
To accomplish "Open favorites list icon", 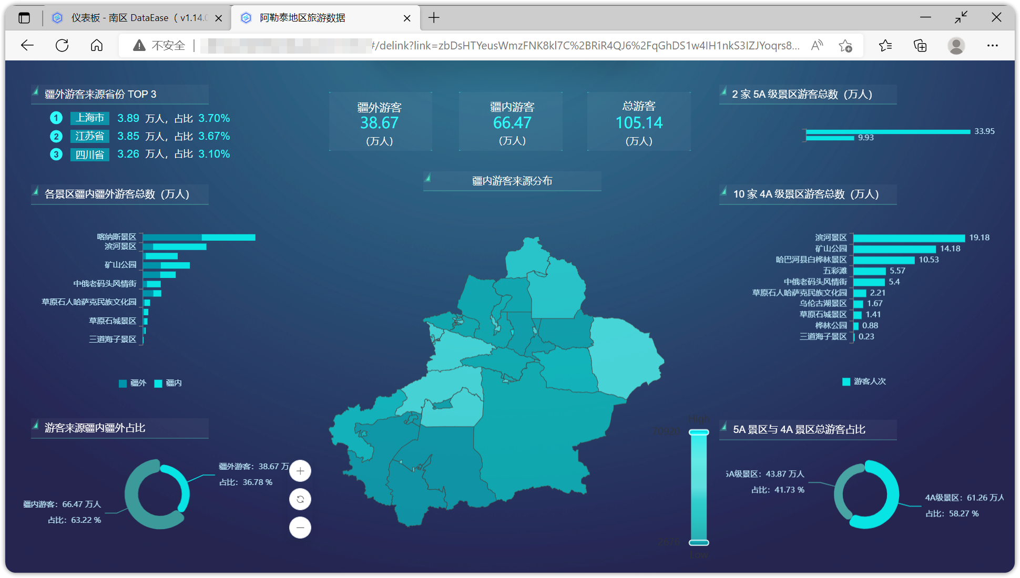I will click(885, 46).
